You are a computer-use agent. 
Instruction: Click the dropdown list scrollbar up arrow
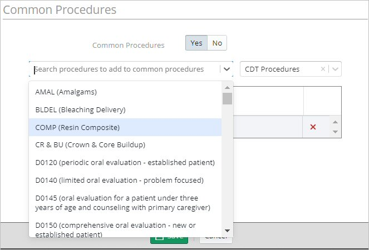click(x=227, y=87)
